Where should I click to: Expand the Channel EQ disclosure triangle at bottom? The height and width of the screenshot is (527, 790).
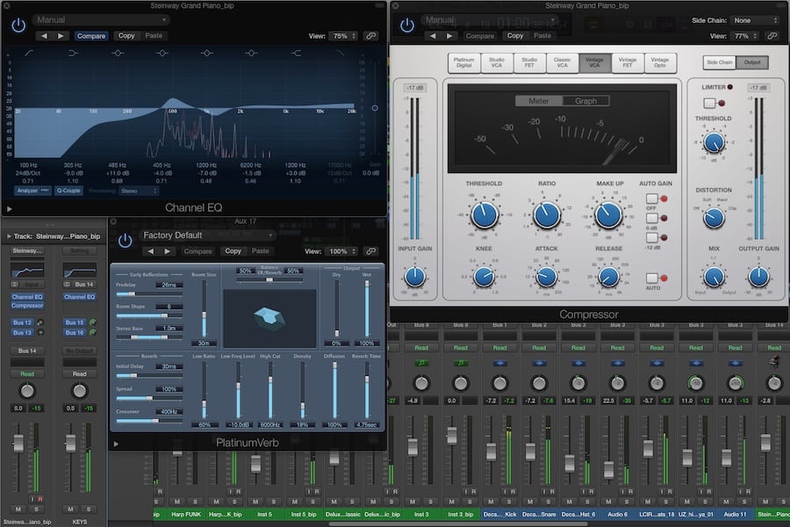[9, 208]
